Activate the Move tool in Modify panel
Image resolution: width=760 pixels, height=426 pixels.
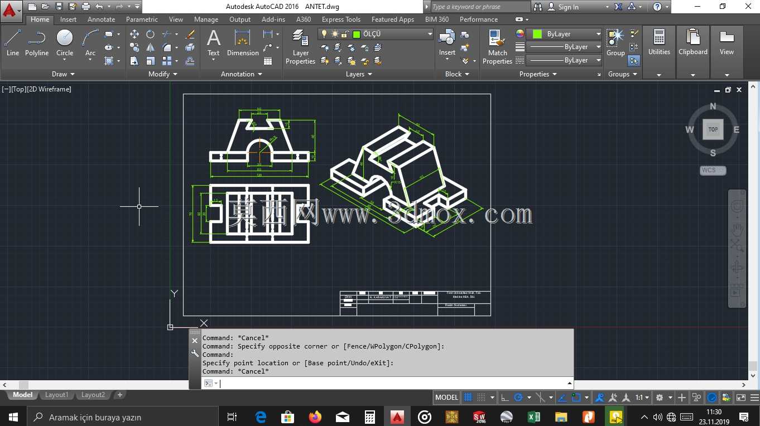134,34
